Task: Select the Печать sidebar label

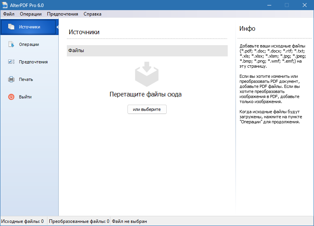Action: click(26, 79)
